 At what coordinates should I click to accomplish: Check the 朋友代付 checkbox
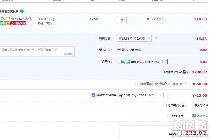coord(169,116)
